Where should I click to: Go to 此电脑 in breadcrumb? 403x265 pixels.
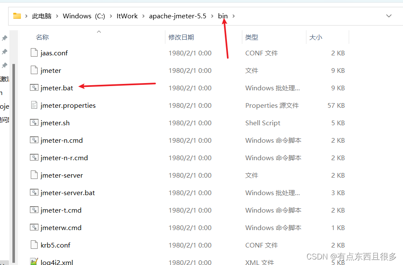(41, 16)
